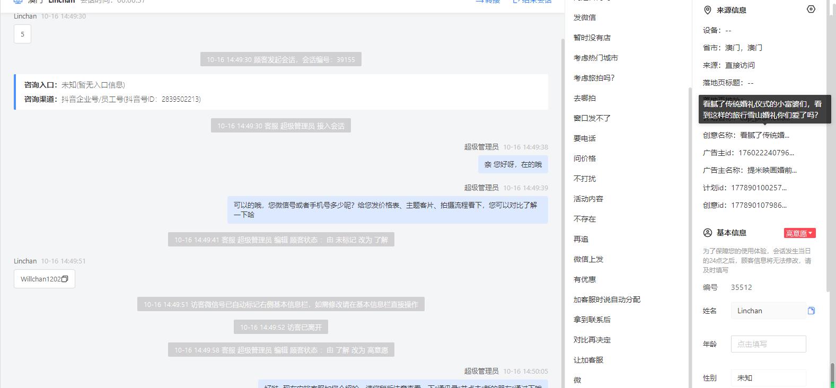Click the 来源: 直接访问 entry

pos(729,65)
